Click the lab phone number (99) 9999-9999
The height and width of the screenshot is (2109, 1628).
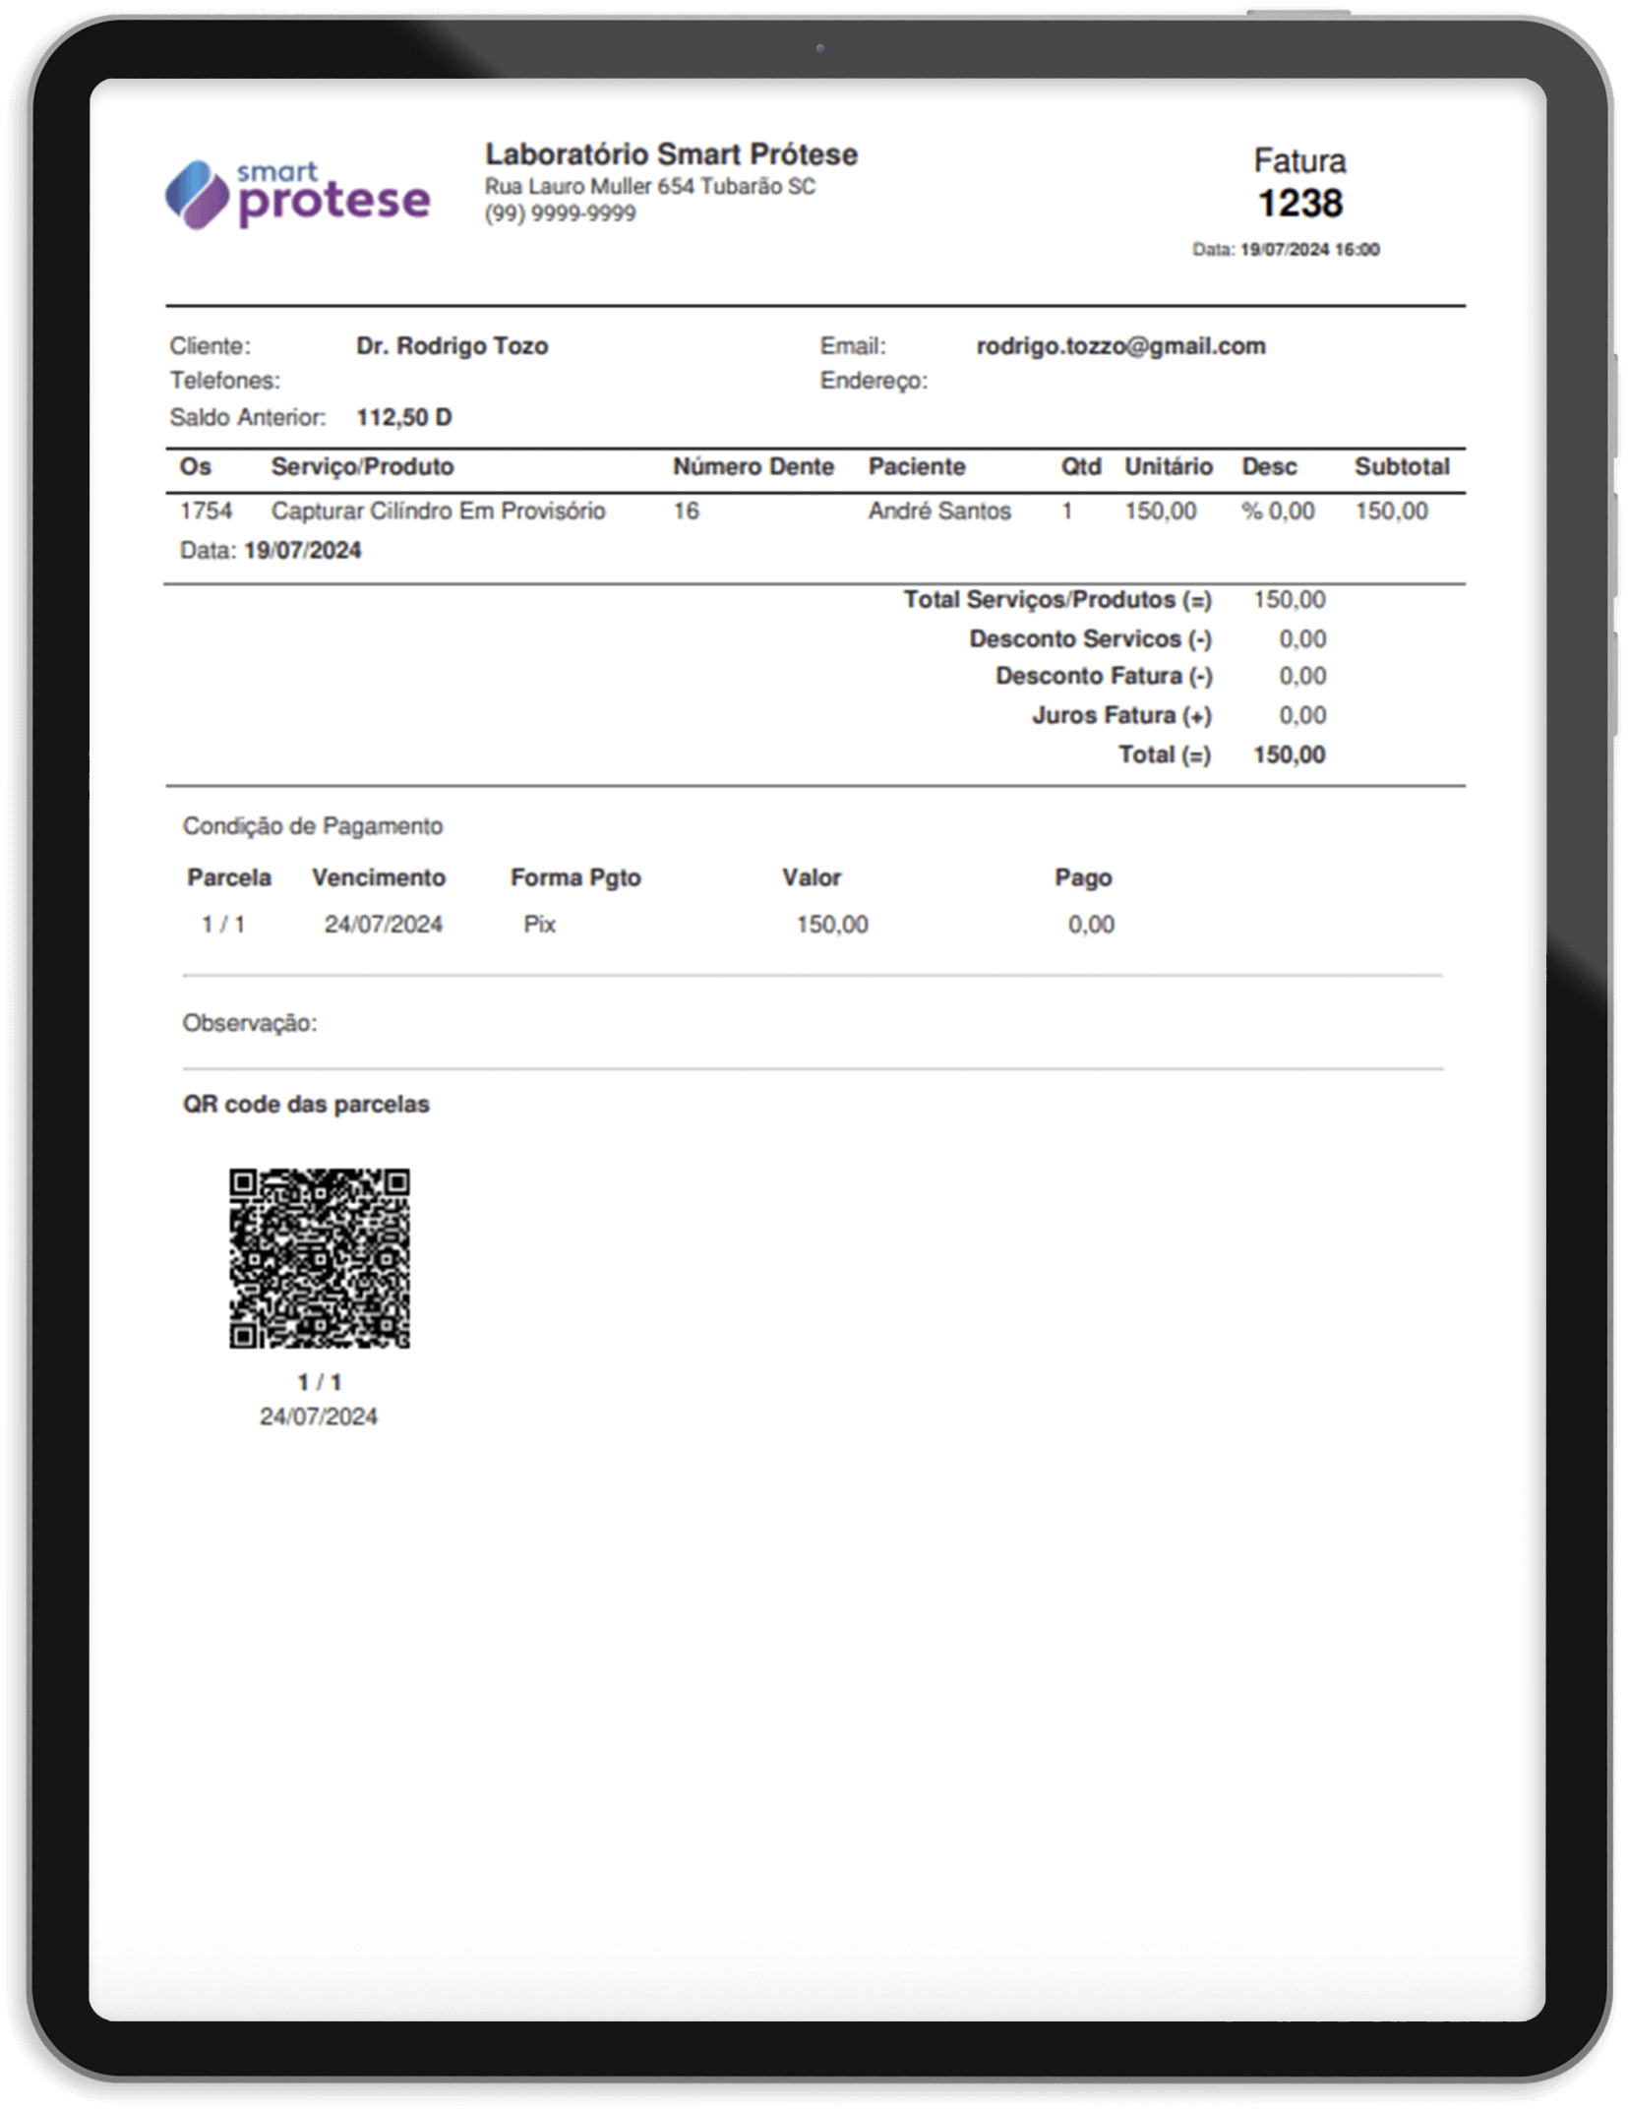(560, 213)
